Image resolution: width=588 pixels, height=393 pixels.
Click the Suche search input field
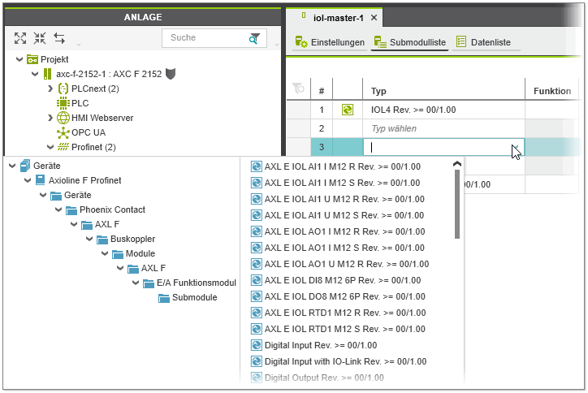(203, 38)
